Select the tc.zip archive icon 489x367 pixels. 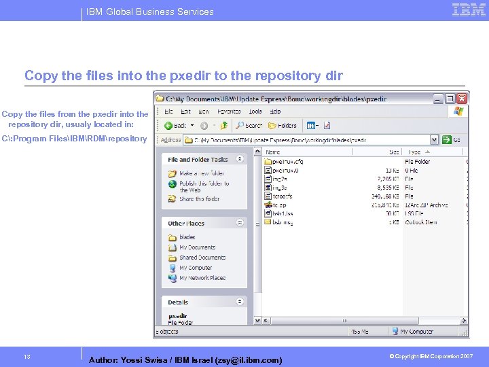pyautogui.click(x=268, y=205)
